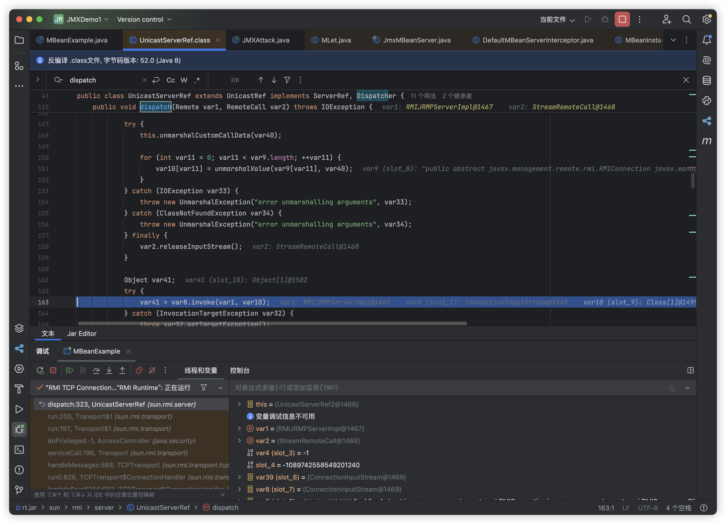Expand the var1 variable node
This screenshot has height=524, width=726.
pos(239,429)
